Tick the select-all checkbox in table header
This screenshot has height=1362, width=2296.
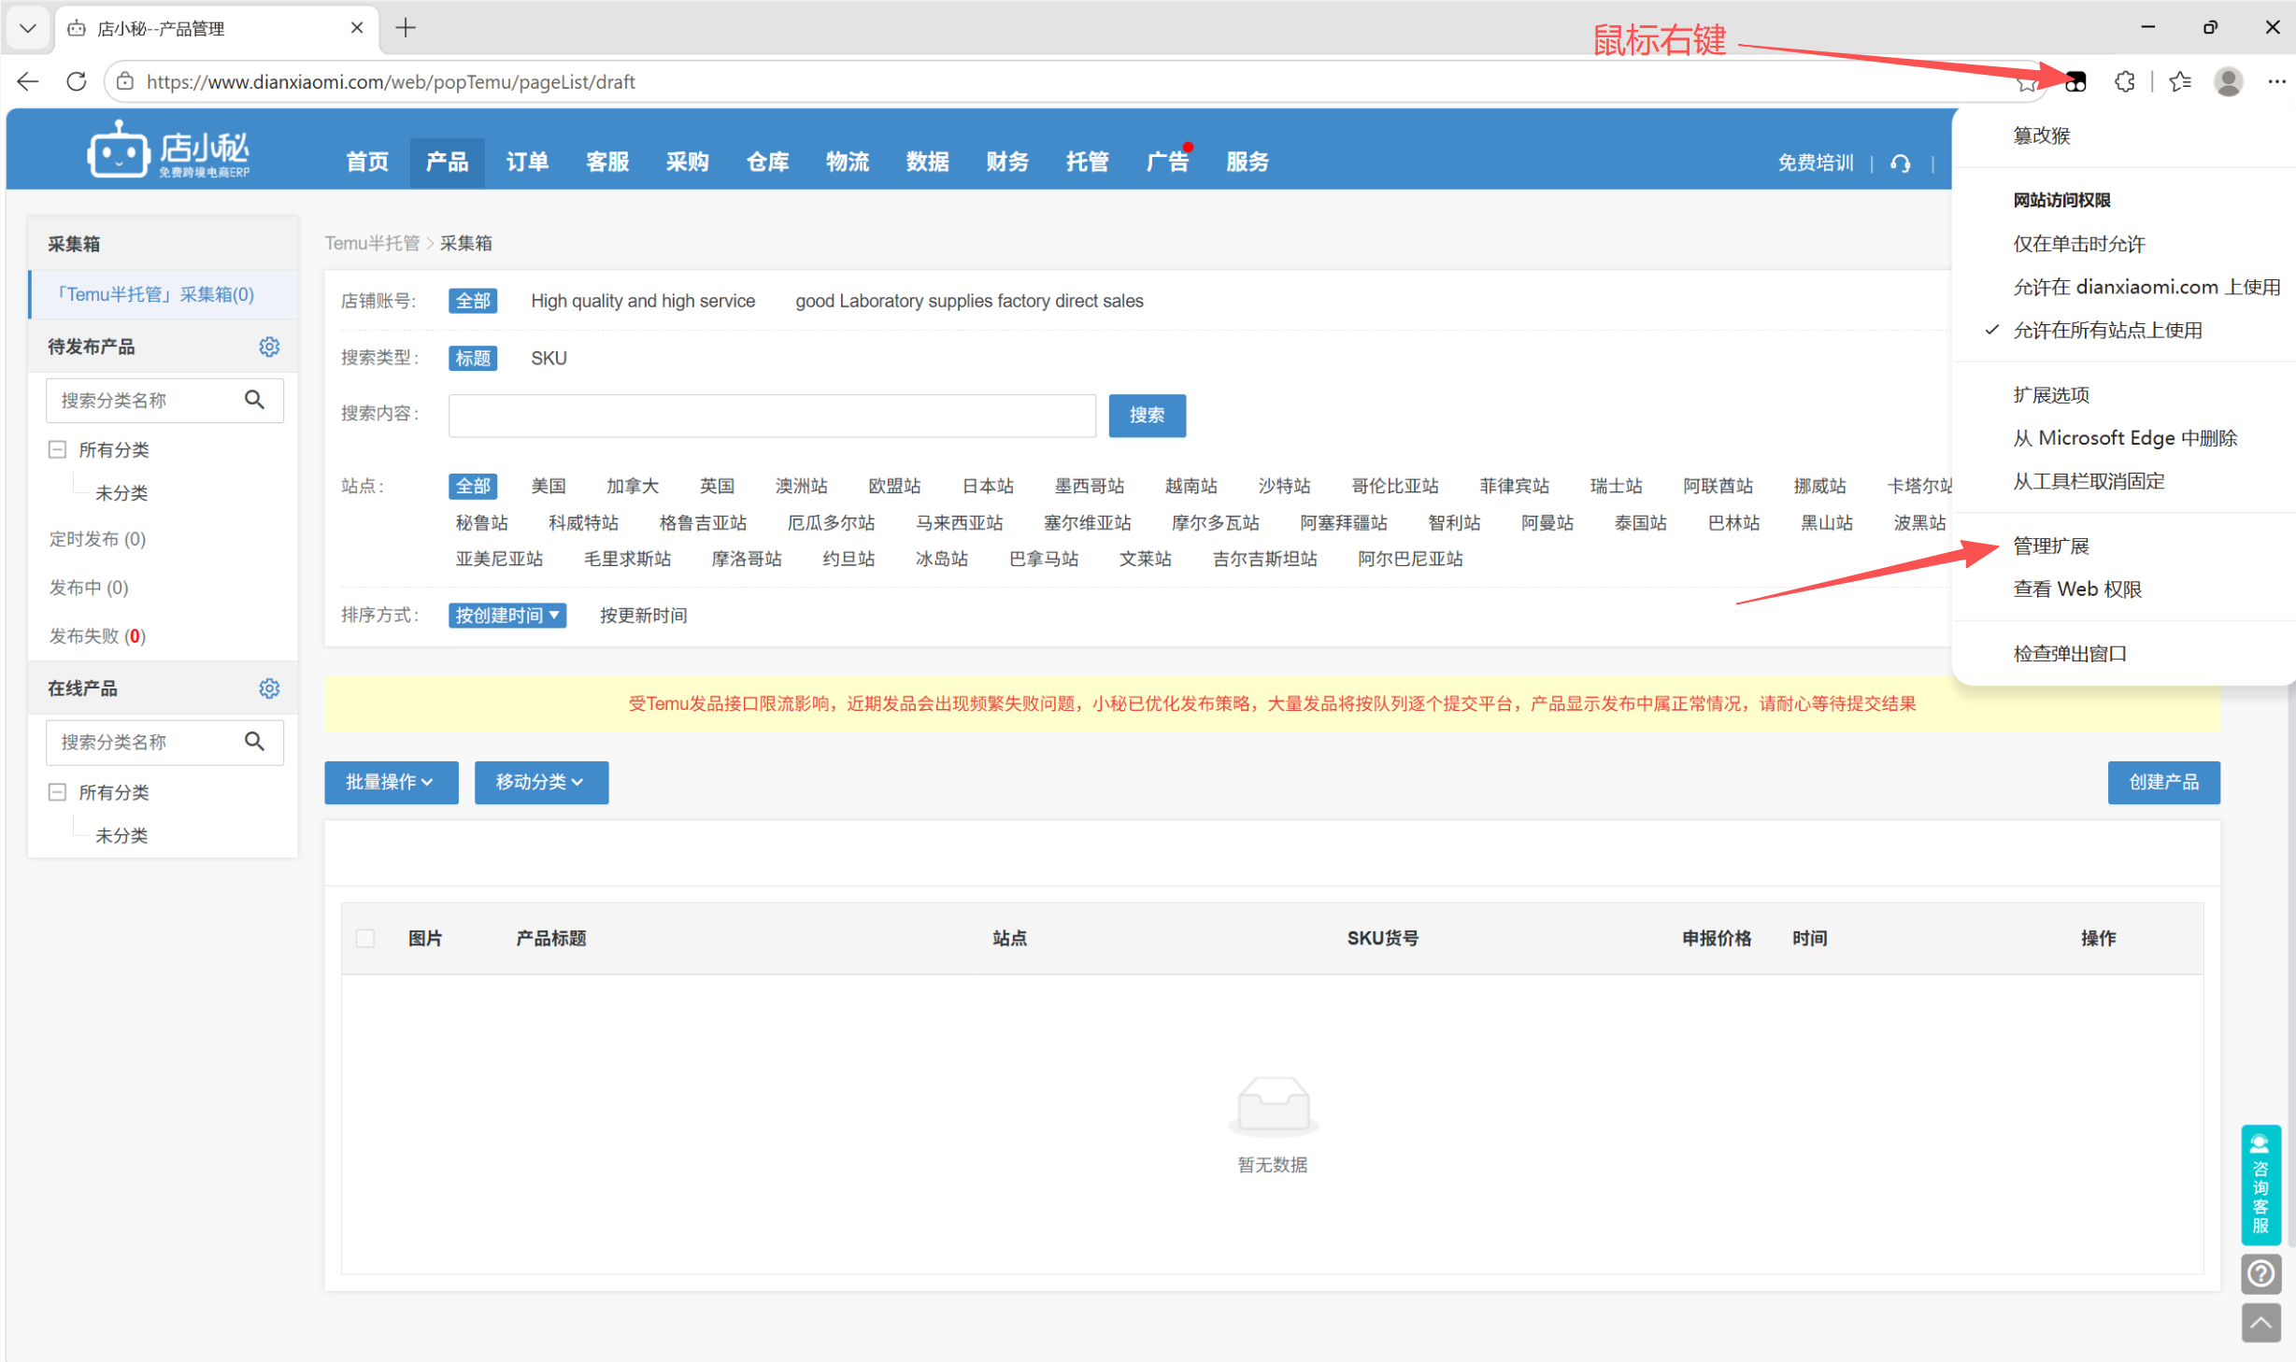[x=365, y=938]
